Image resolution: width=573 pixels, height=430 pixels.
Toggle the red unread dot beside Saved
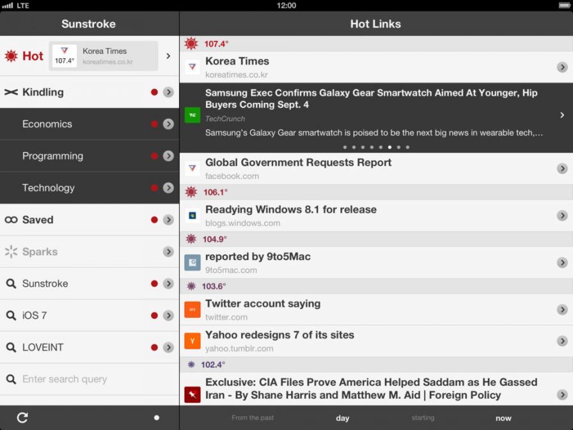[x=154, y=220]
